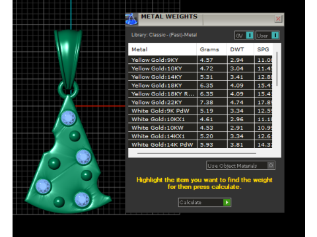
Task: Click the horizontal scrollbar of metal list
Action: click(x=197, y=153)
